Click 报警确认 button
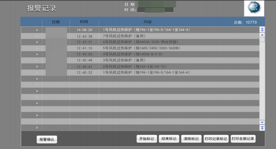This screenshot has width=276, height=149. (47, 139)
